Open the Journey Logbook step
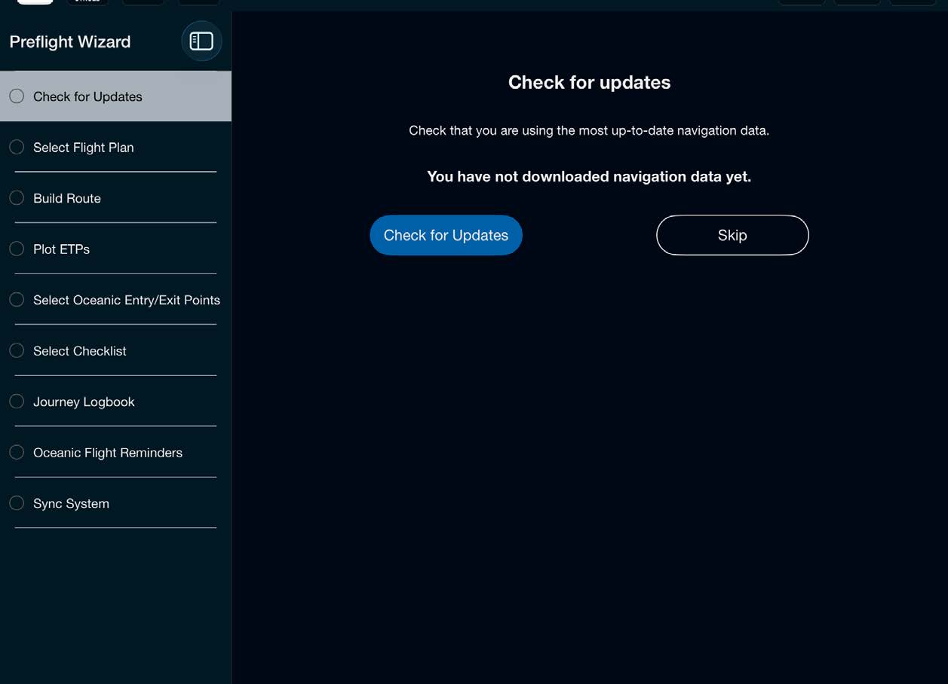 (x=115, y=402)
